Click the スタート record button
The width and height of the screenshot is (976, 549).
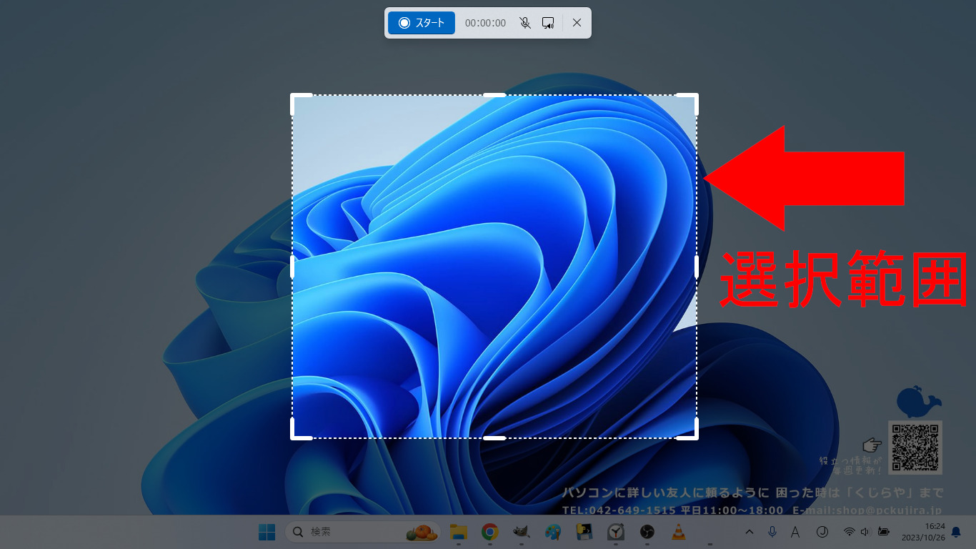click(422, 23)
